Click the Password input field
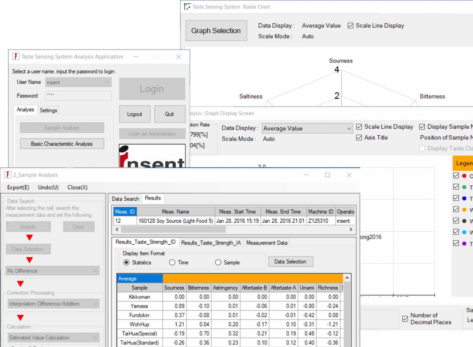 pyautogui.click(x=78, y=96)
